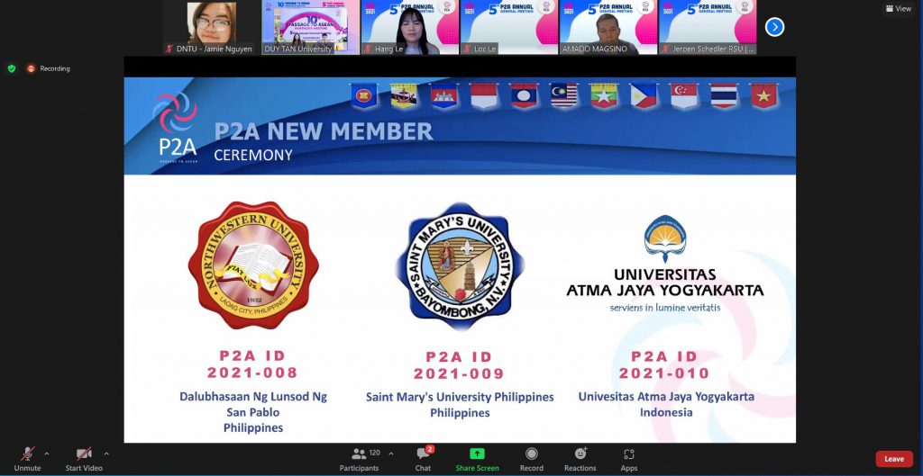Open the Chat panel
The height and width of the screenshot is (476, 923).
pos(423,459)
